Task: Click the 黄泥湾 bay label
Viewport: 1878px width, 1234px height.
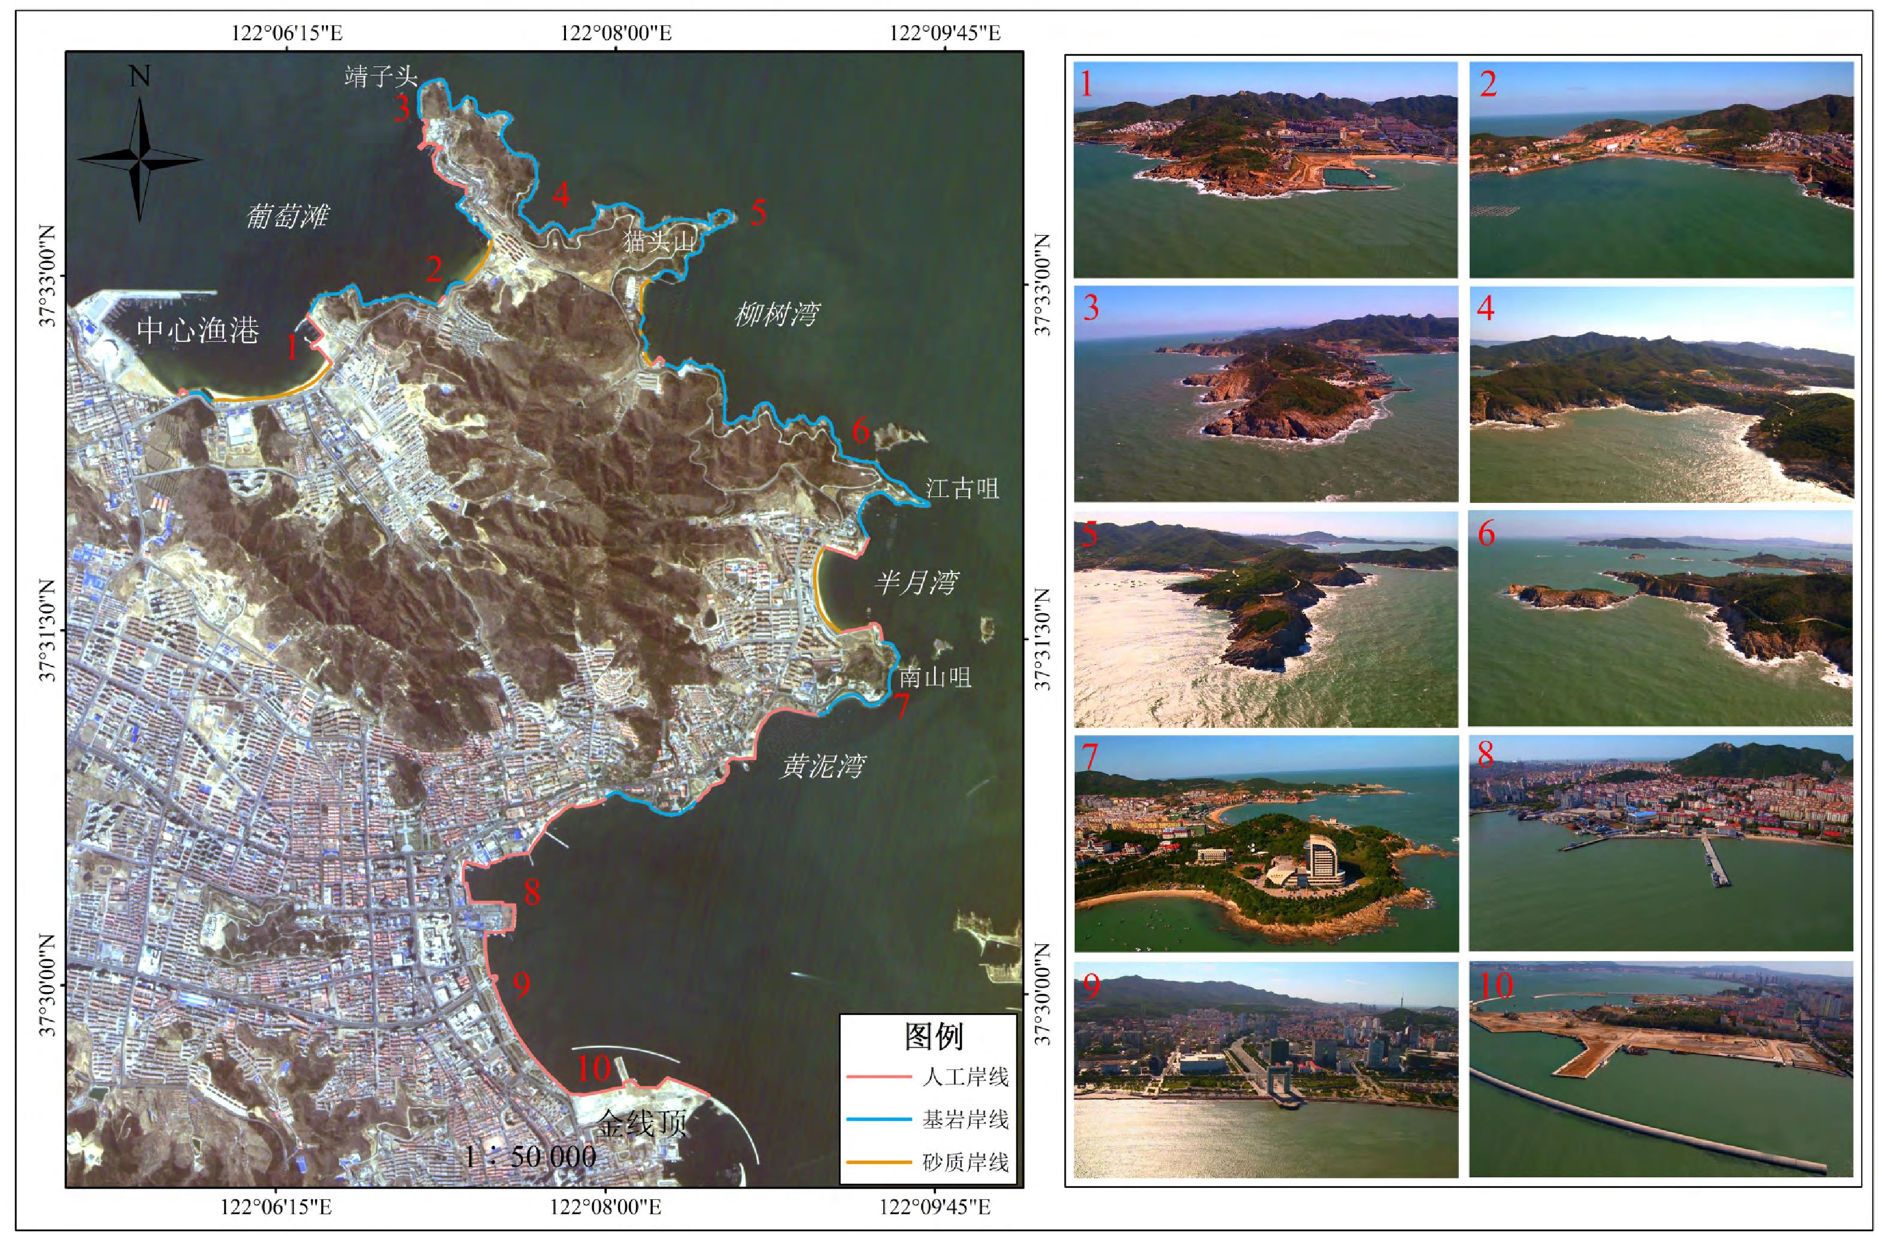Action: click(822, 765)
